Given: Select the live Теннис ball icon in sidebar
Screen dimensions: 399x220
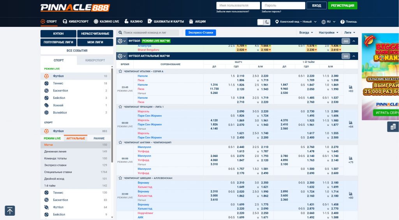Looking at the screenshot, I should 47,83.
